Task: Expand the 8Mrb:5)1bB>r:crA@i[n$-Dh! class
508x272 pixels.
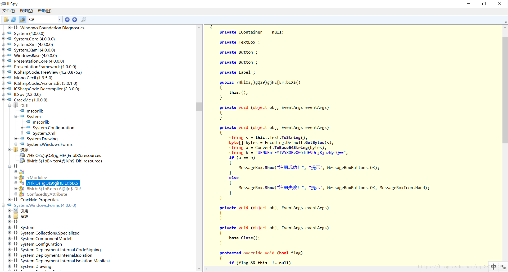Action: (16, 189)
